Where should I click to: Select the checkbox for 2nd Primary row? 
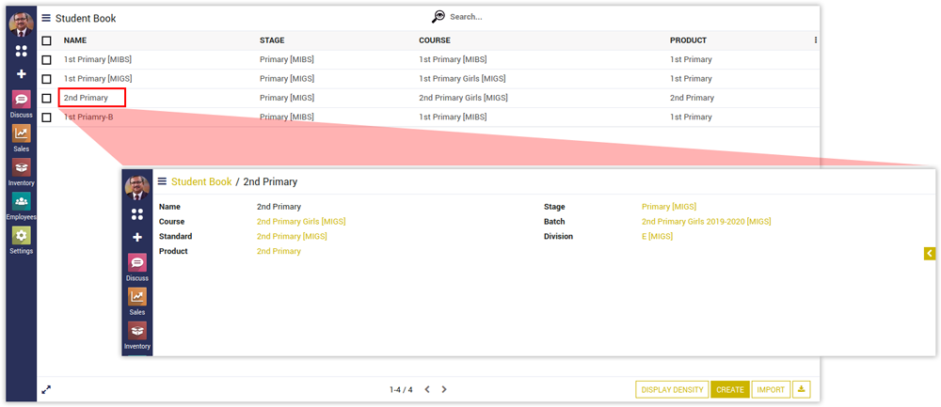click(x=46, y=98)
